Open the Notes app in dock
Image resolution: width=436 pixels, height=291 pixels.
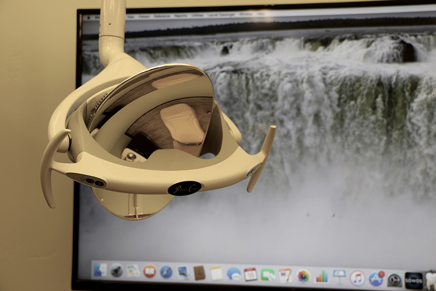pos(216,273)
